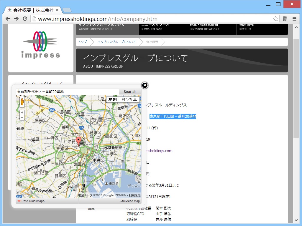Click the browser back arrow

tap(8, 19)
